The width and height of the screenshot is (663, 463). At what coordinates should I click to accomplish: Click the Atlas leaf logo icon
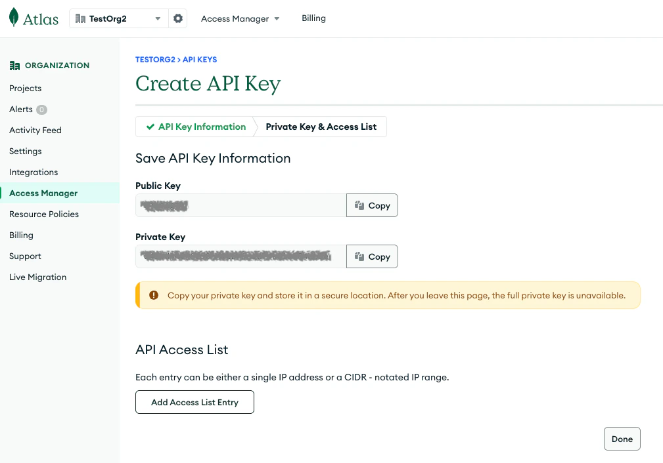tap(14, 18)
